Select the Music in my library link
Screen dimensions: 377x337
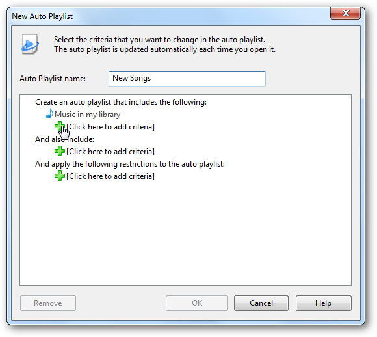click(x=87, y=115)
